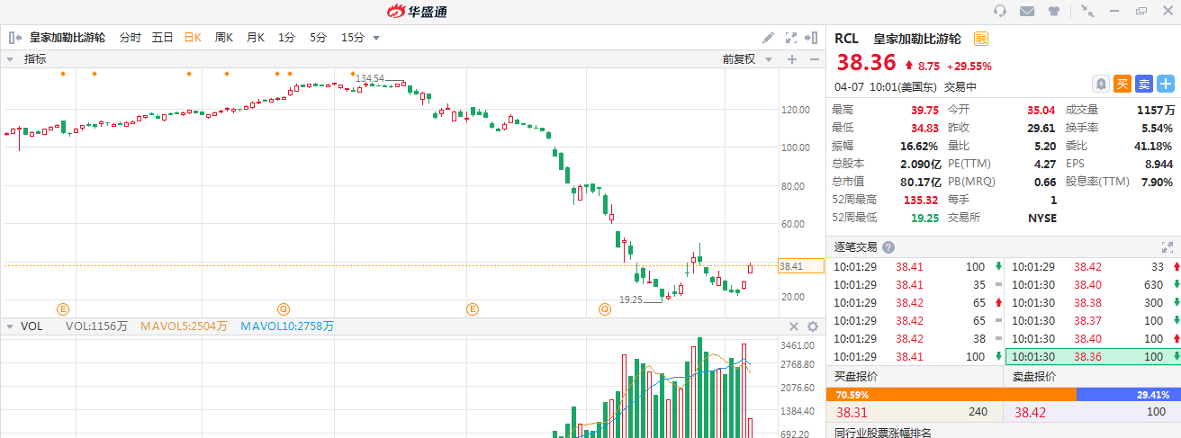Image resolution: width=1181 pixels, height=438 pixels.
Task: Select the chart drawing pencil tool
Action: tap(768, 38)
